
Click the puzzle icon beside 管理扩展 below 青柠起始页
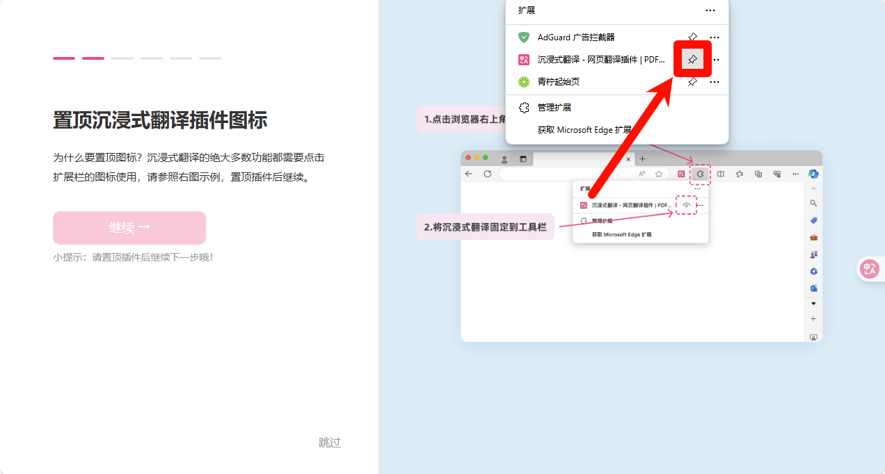[x=525, y=108]
